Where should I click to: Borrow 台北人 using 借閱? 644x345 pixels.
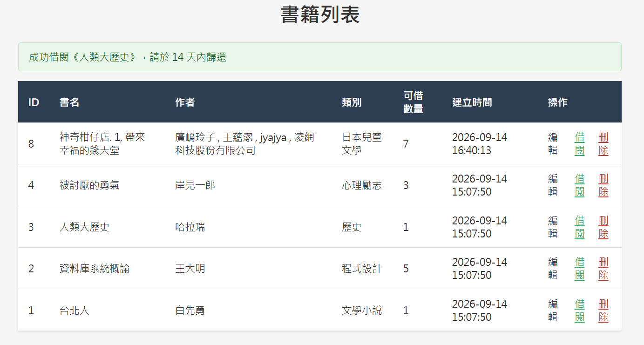pos(580,311)
